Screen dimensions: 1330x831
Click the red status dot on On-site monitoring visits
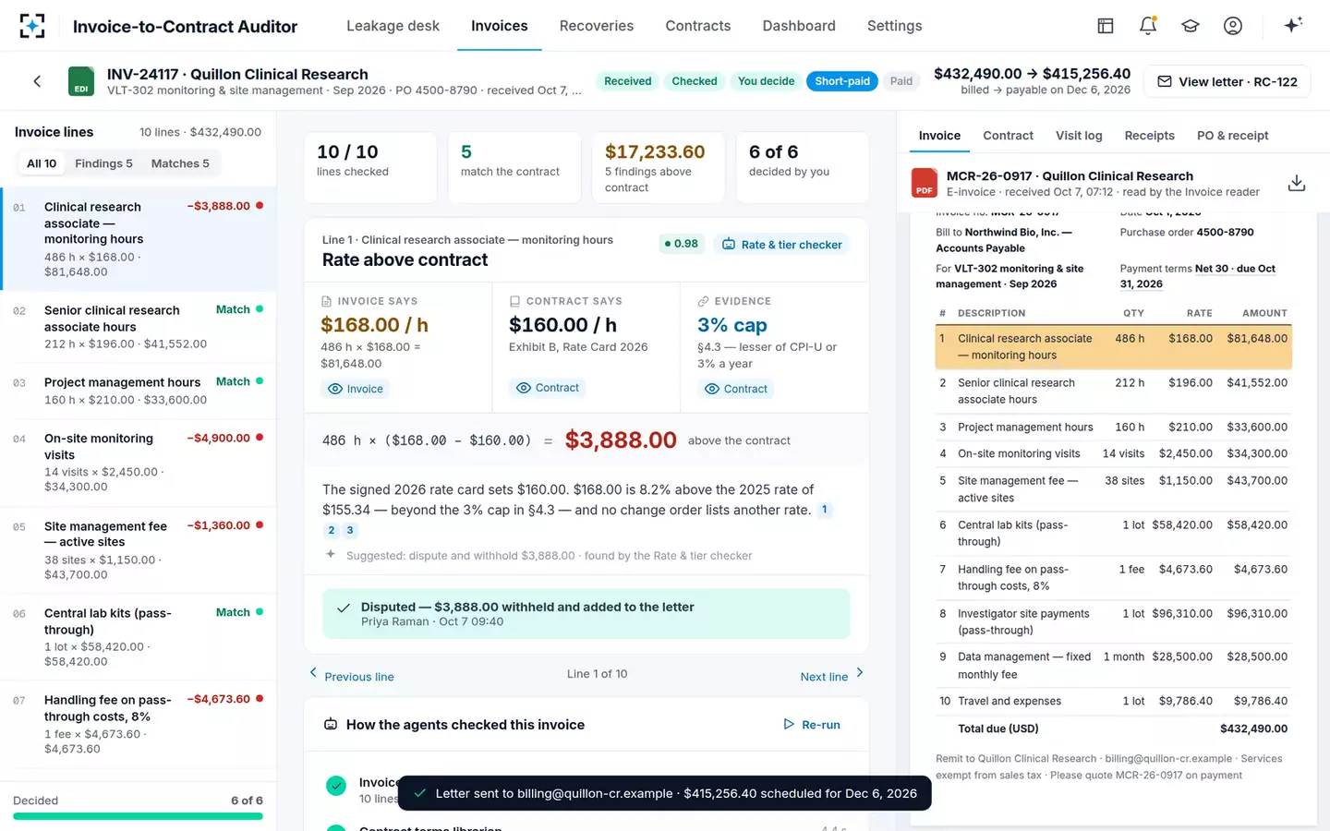click(x=260, y=438)
